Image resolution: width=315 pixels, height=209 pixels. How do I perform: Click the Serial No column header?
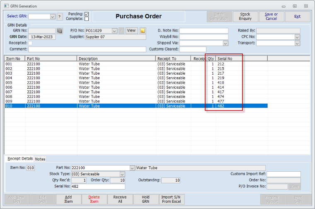pyautogui.click(x=242, y=59)
